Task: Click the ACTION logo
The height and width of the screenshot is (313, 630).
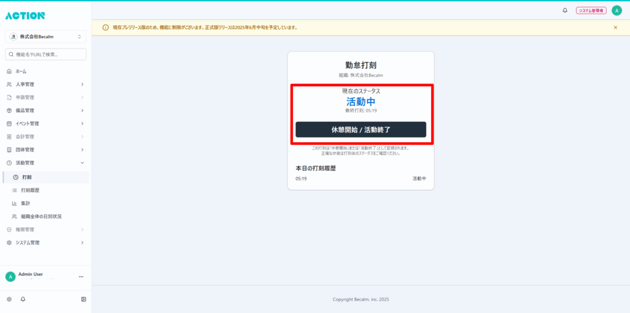Action: [25, 15]
